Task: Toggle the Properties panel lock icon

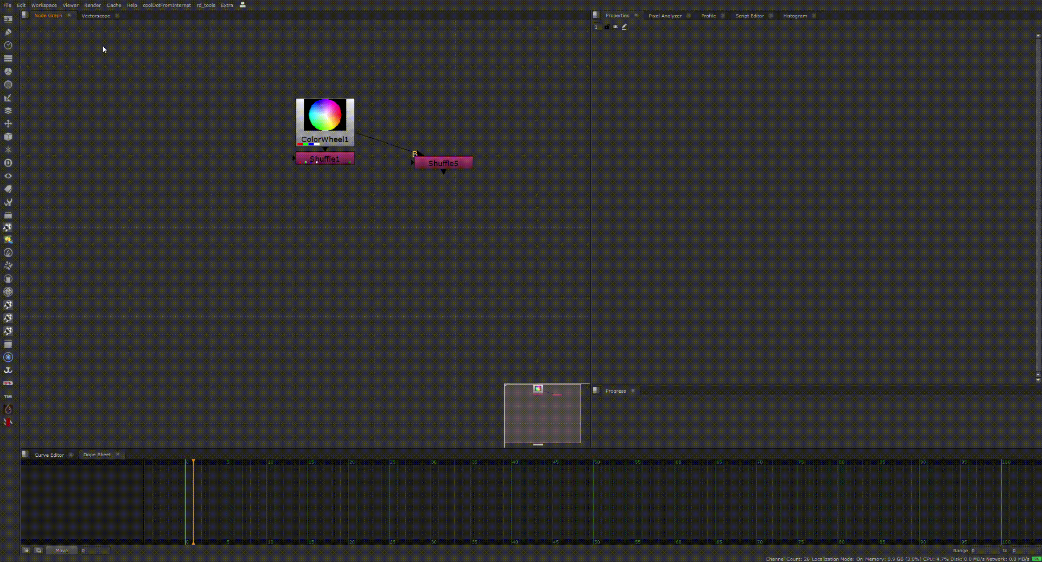Action: 607,27
